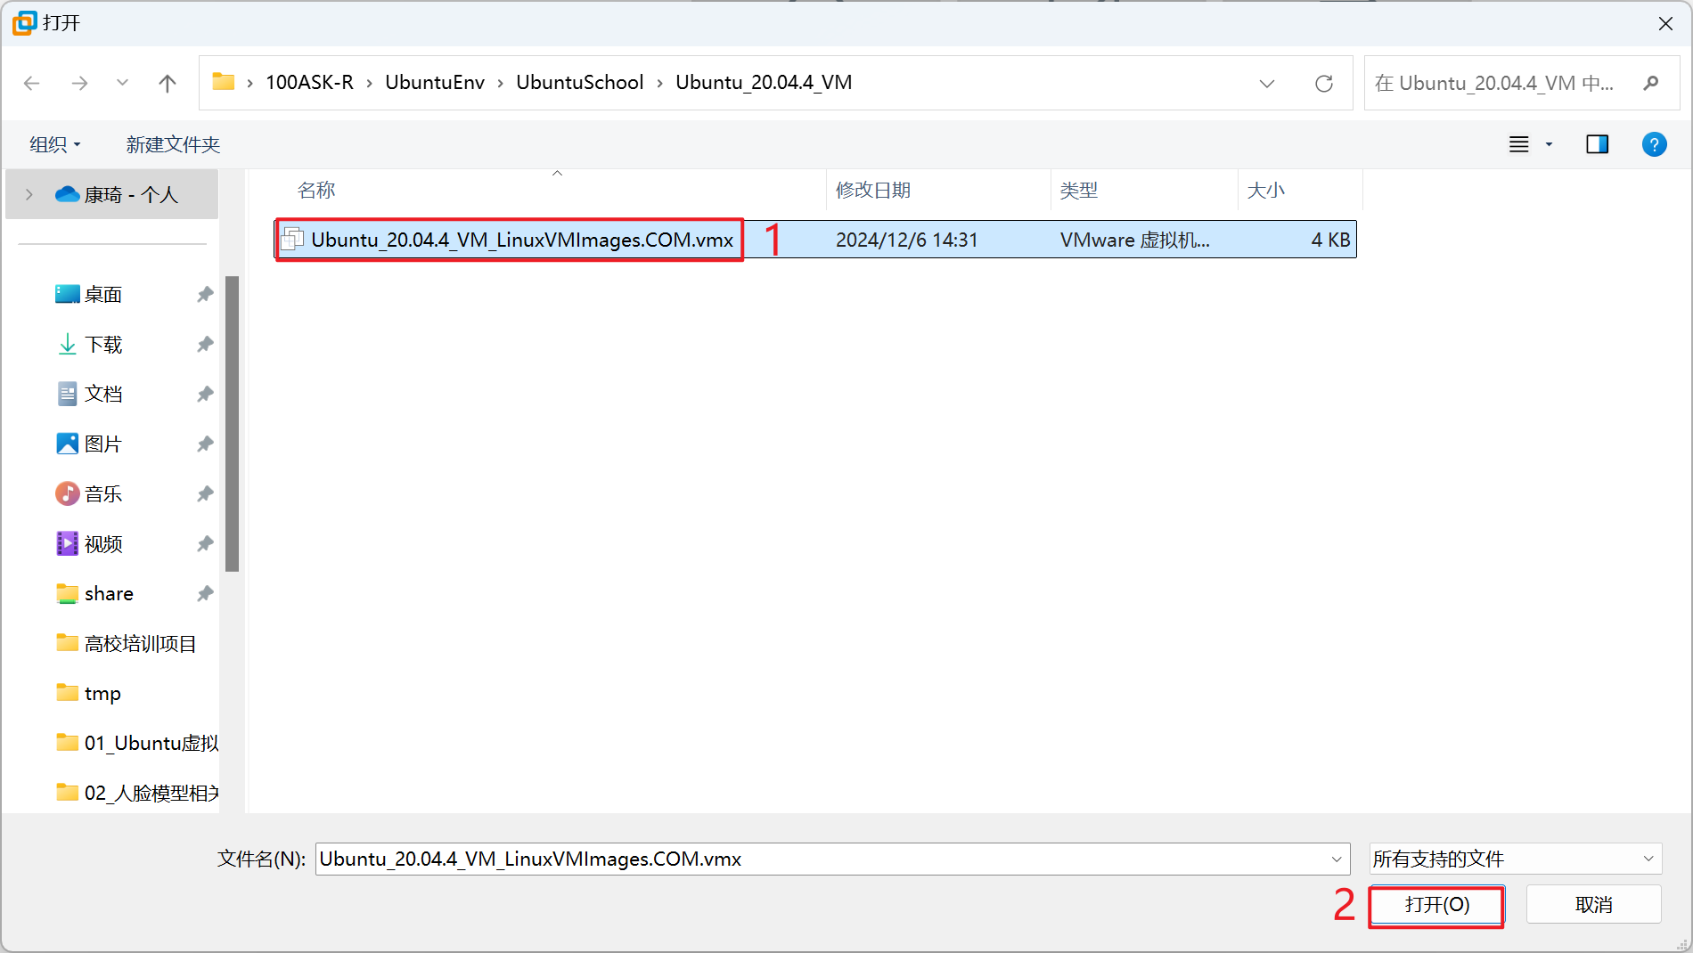This screenshot has width=1693, height=953.
Task: Open the 所有支持的文件 file type dropdown
Action: [x=1516, y=859]
